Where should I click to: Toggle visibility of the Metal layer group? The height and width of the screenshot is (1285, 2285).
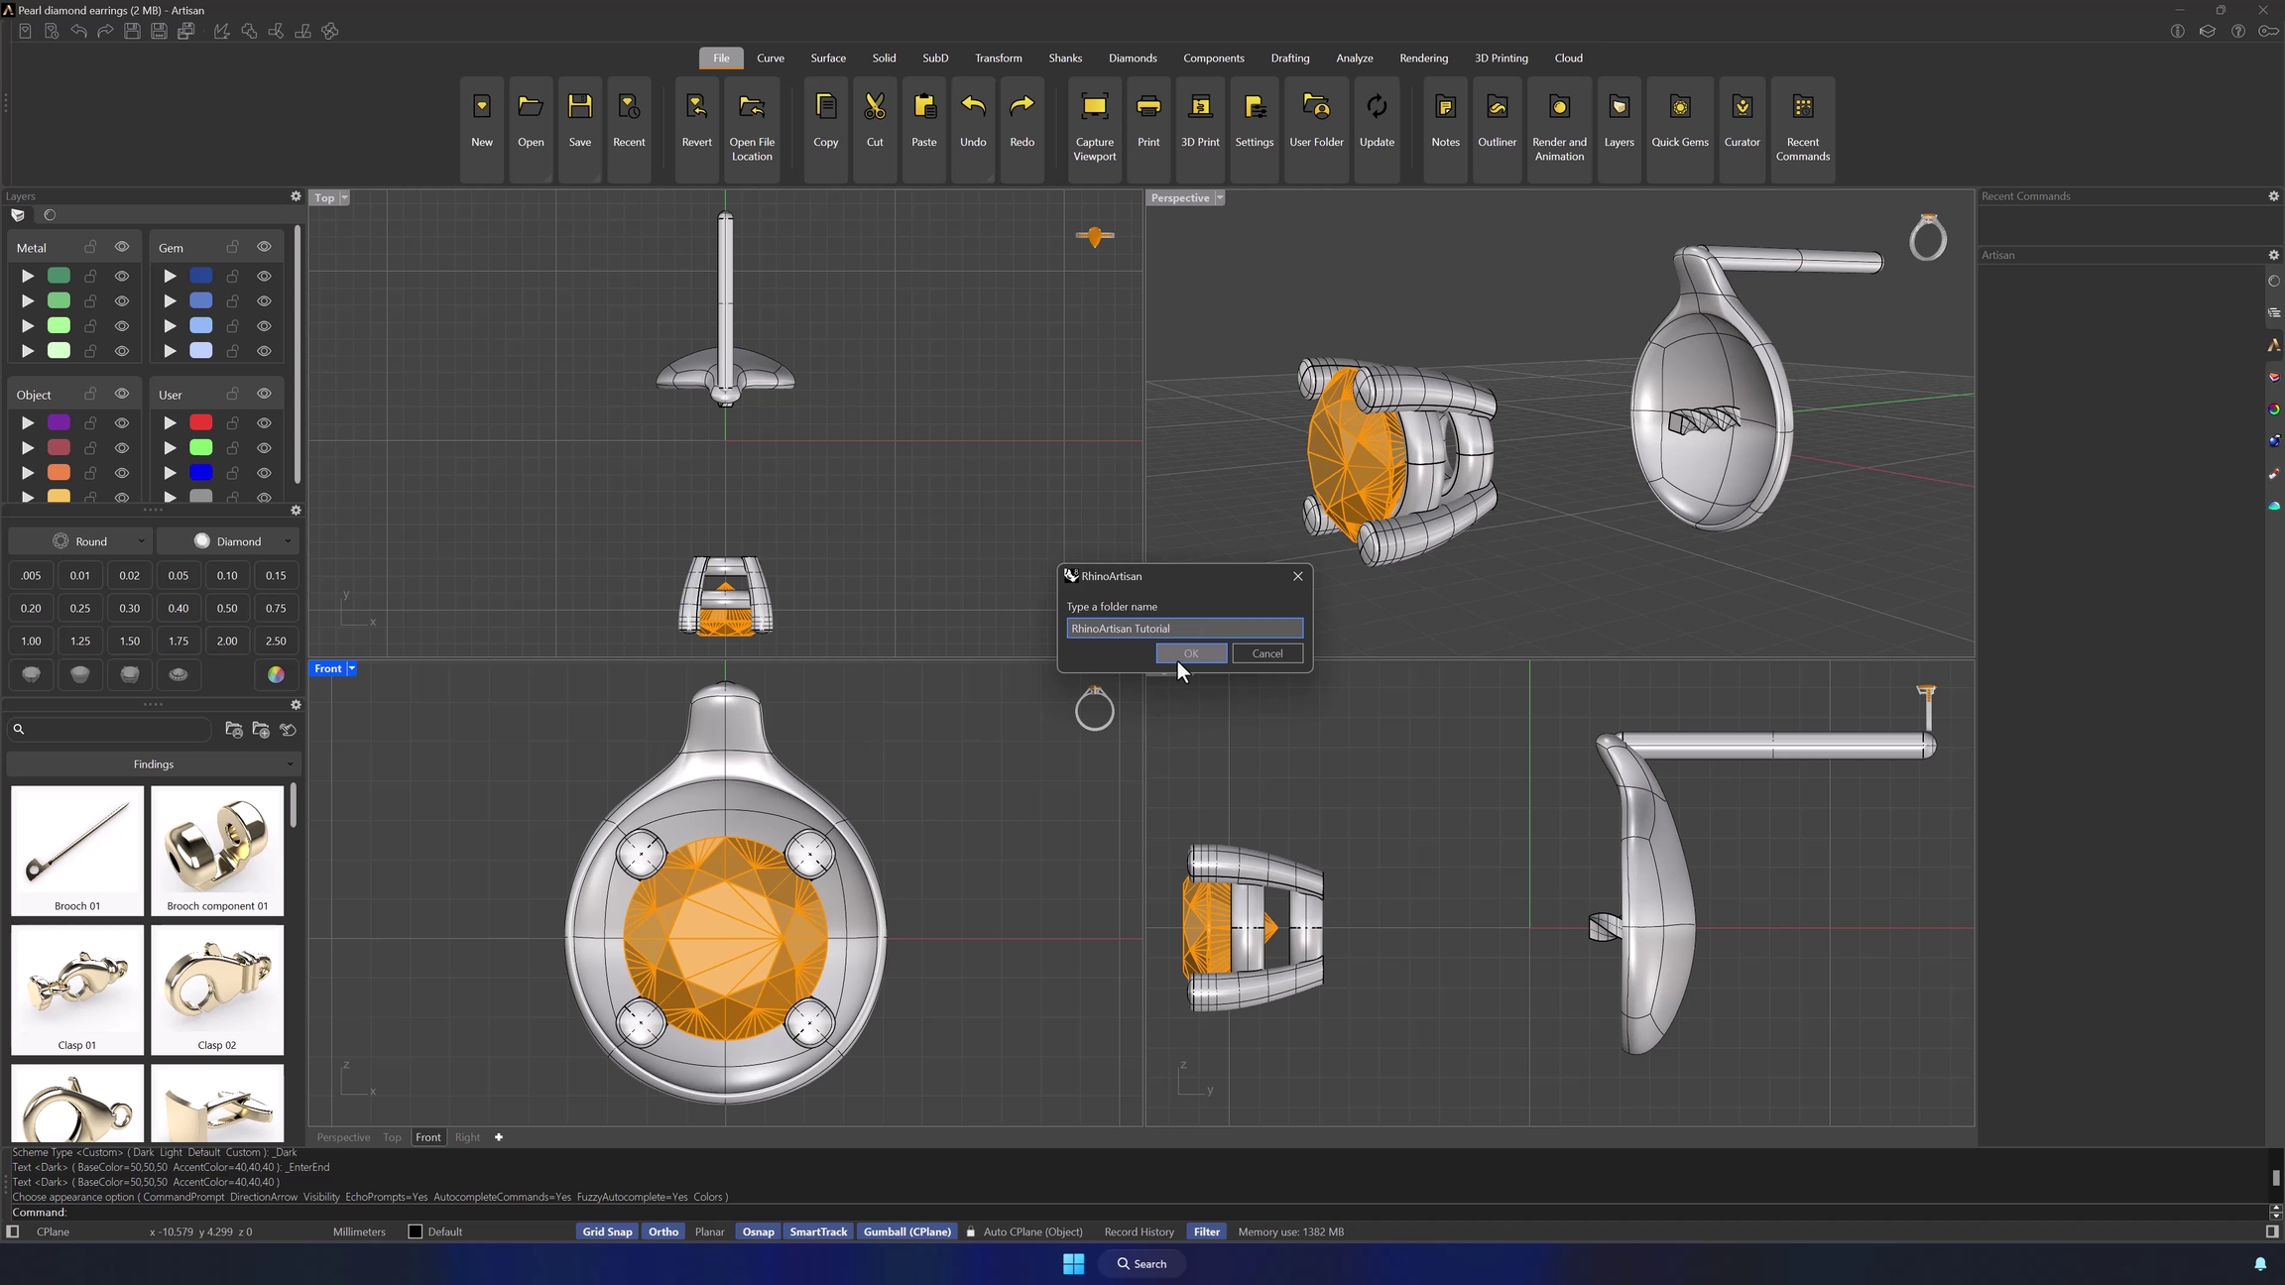coord(122,247)
